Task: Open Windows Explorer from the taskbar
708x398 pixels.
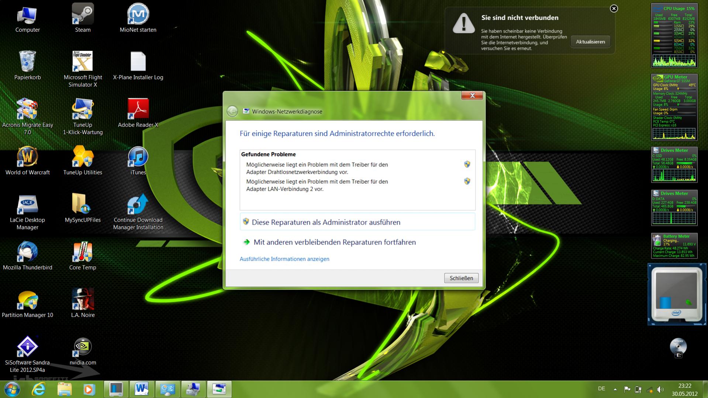Action: tap(64, 389)
